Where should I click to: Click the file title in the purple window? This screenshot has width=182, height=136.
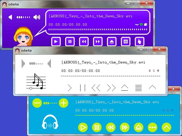(x=90, y=16)
